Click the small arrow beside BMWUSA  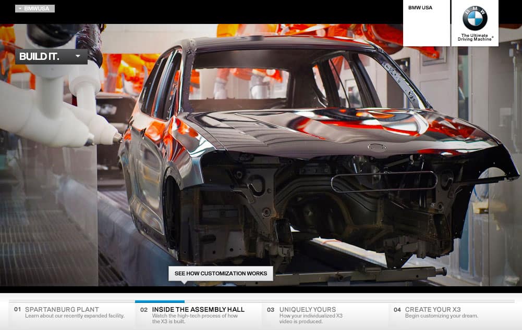19,8
